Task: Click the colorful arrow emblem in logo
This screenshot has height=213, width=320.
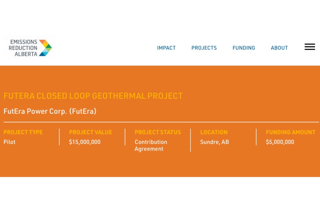Action: coord(45,48)
